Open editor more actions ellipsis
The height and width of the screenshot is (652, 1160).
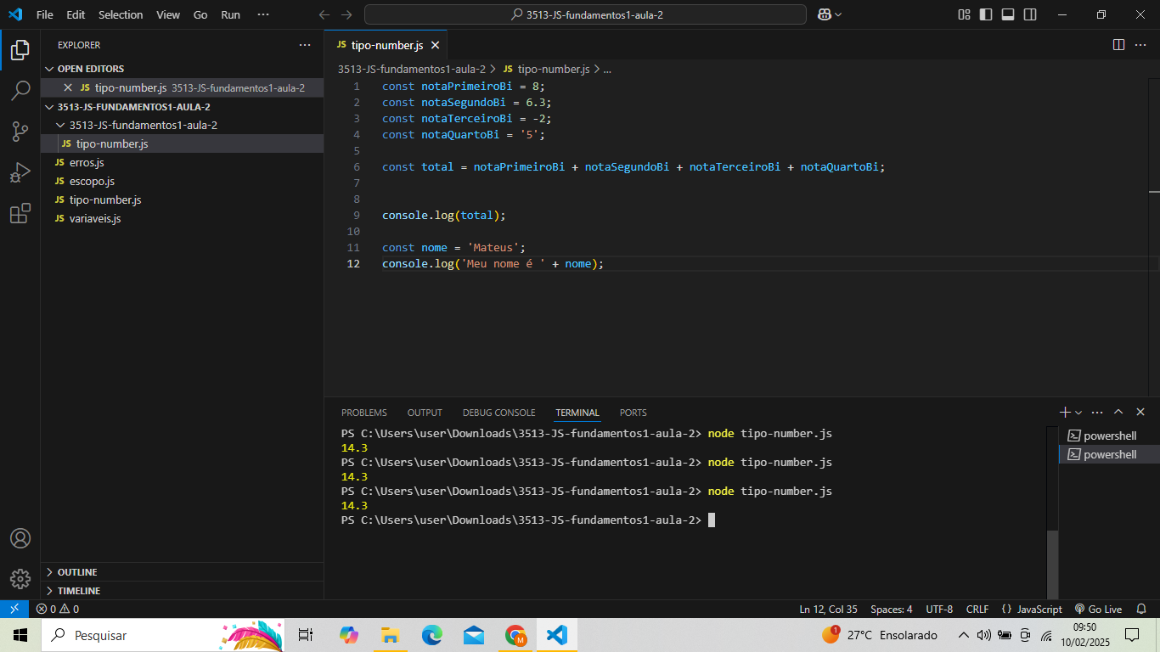tap(1141, 45)
